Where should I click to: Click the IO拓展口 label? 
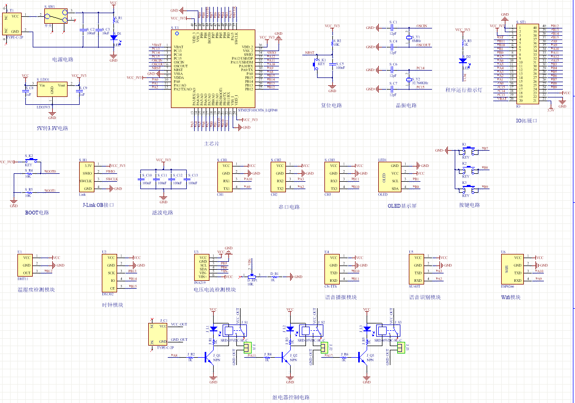point(526,121)
